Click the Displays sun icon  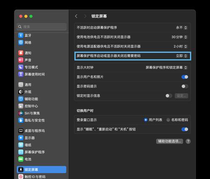click(x=21, y=138)
